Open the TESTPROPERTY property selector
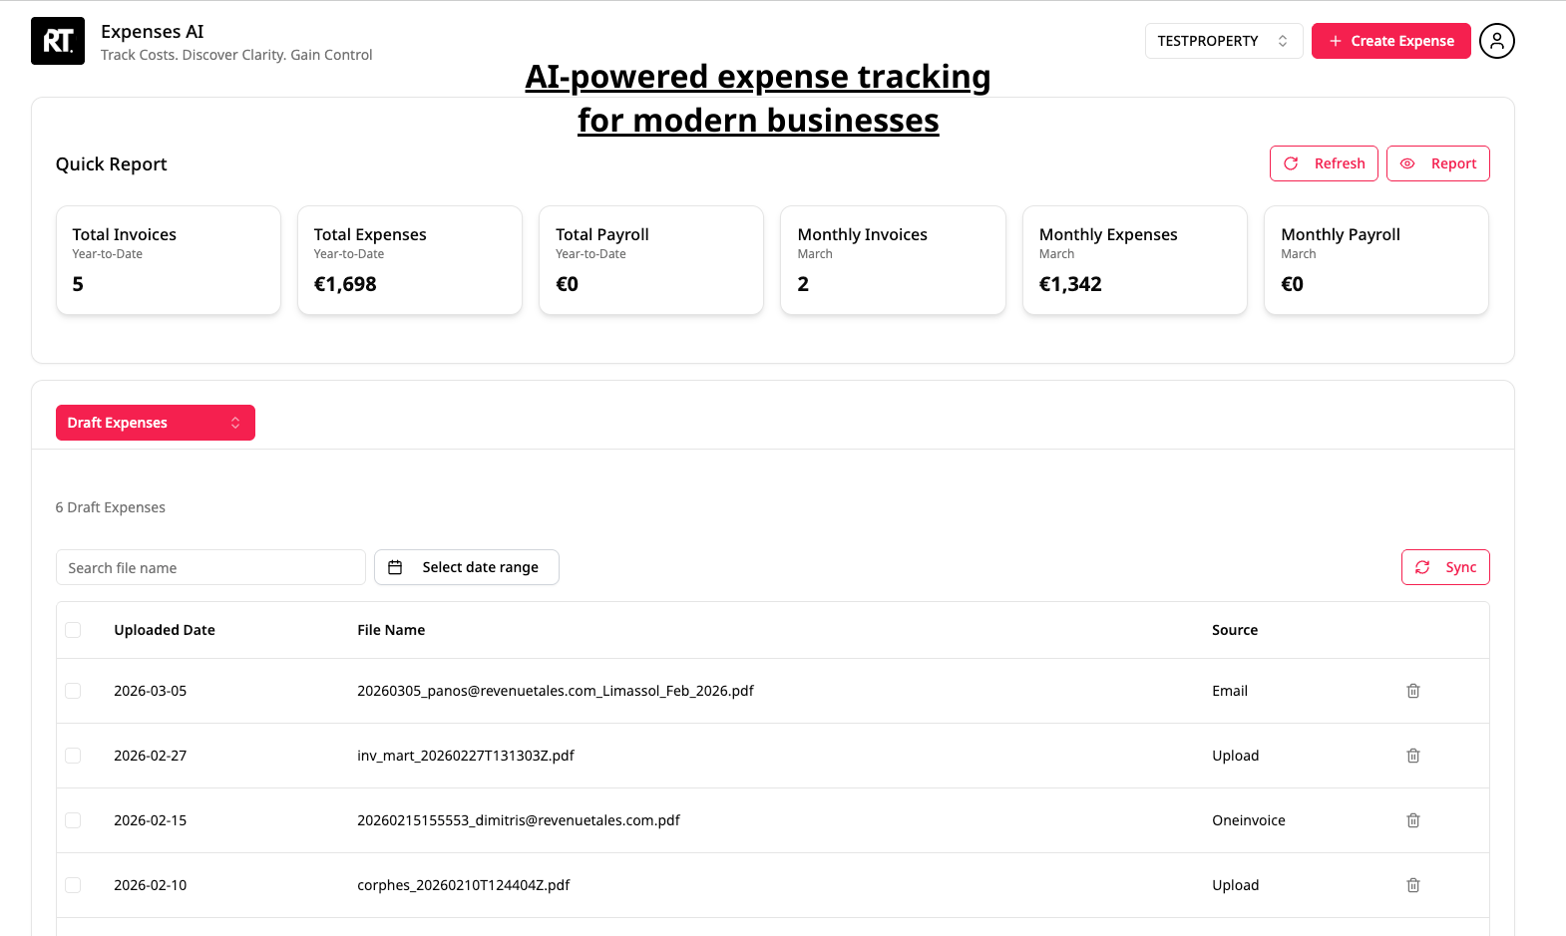The image size is (1566, 936). click(1224, 40)
